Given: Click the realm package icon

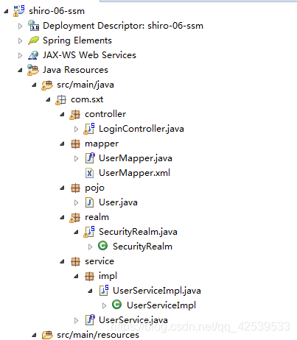Looking at the screenshot, I should [75, 217].
